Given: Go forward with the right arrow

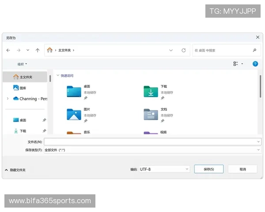Looking at the screenshot, I should pyautogui.click(x=19, y=50).
